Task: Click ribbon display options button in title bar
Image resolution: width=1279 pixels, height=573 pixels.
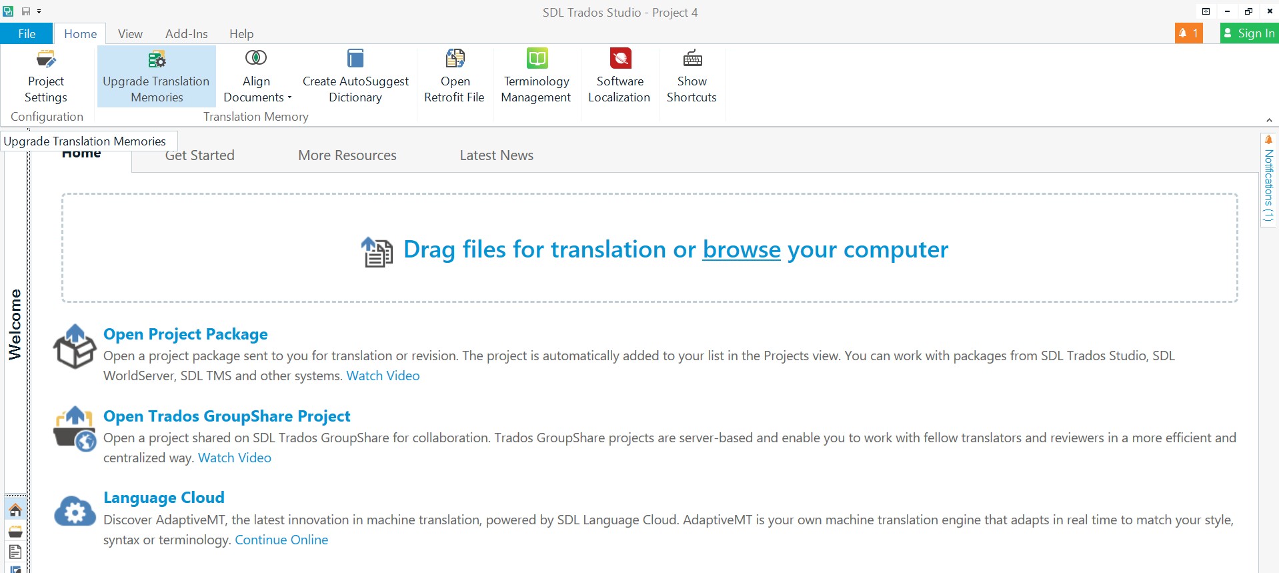Action: coord(1206,11)
